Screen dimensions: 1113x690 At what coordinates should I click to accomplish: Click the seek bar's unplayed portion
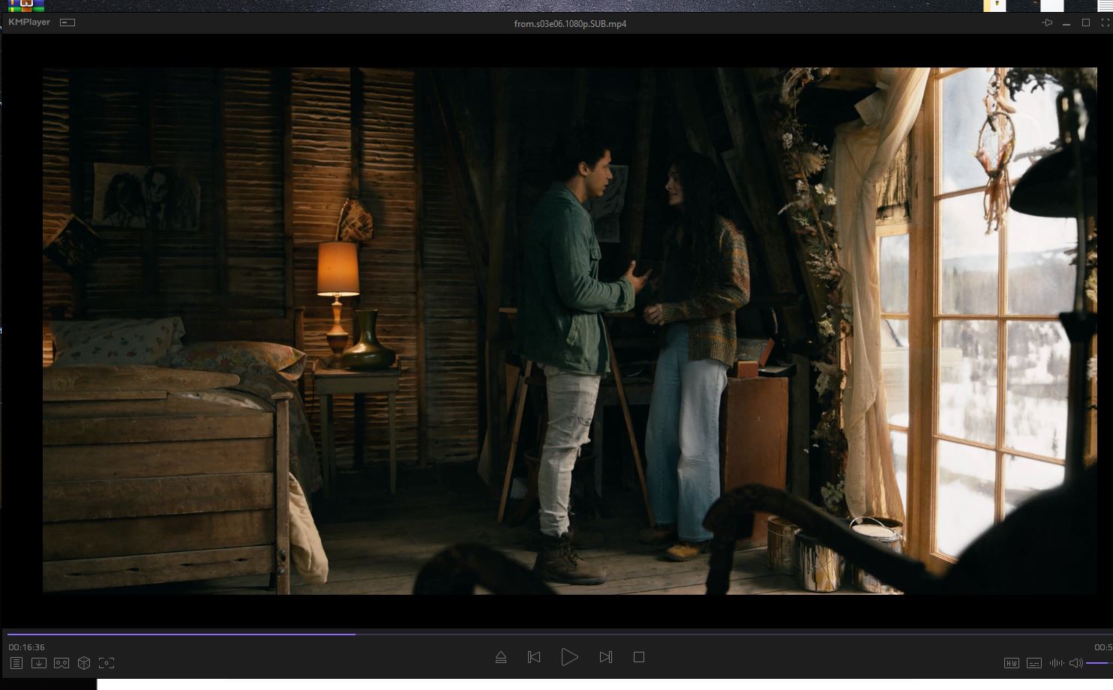675,634
